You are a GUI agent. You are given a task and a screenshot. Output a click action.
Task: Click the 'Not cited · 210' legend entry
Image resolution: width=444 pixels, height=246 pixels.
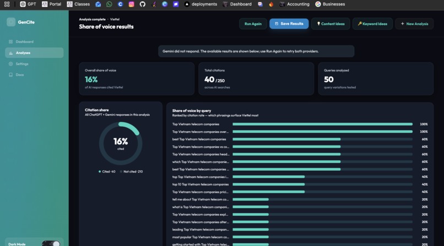(132, 171)
